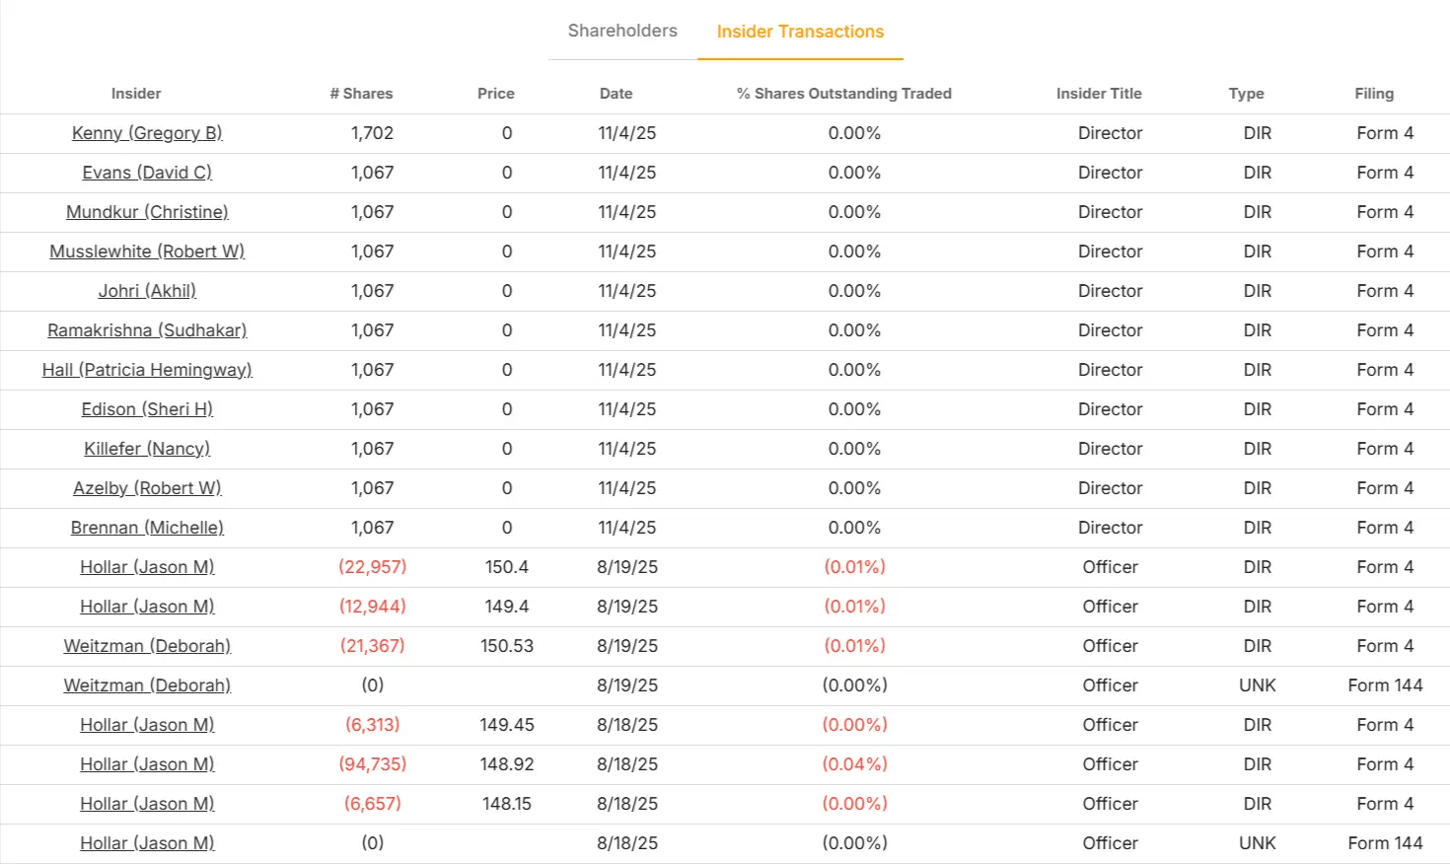Open the Edison (Sheri H) link
Screen dimensions: 1450x864
click(x=147, y=409)
